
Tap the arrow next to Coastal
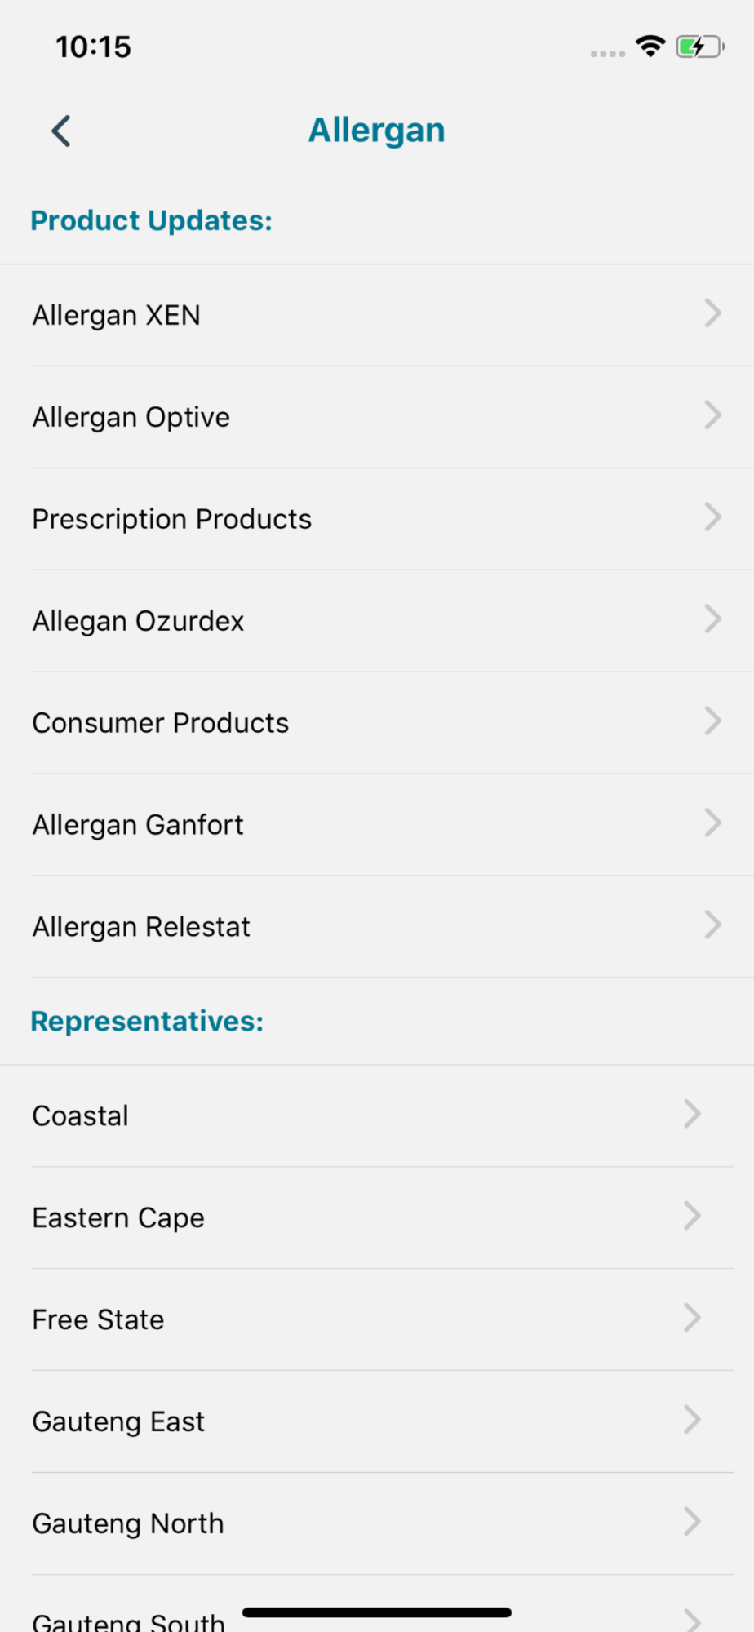pos(692,1114)
